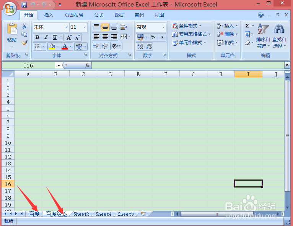The image size is (293, 226).
Task: Open the font name 宋体 dropdown
Action: coord(67,27)
